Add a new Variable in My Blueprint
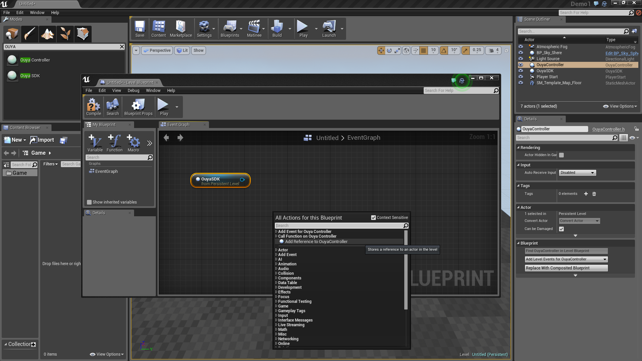The image size is (642, 361). (x=95, y=142)
